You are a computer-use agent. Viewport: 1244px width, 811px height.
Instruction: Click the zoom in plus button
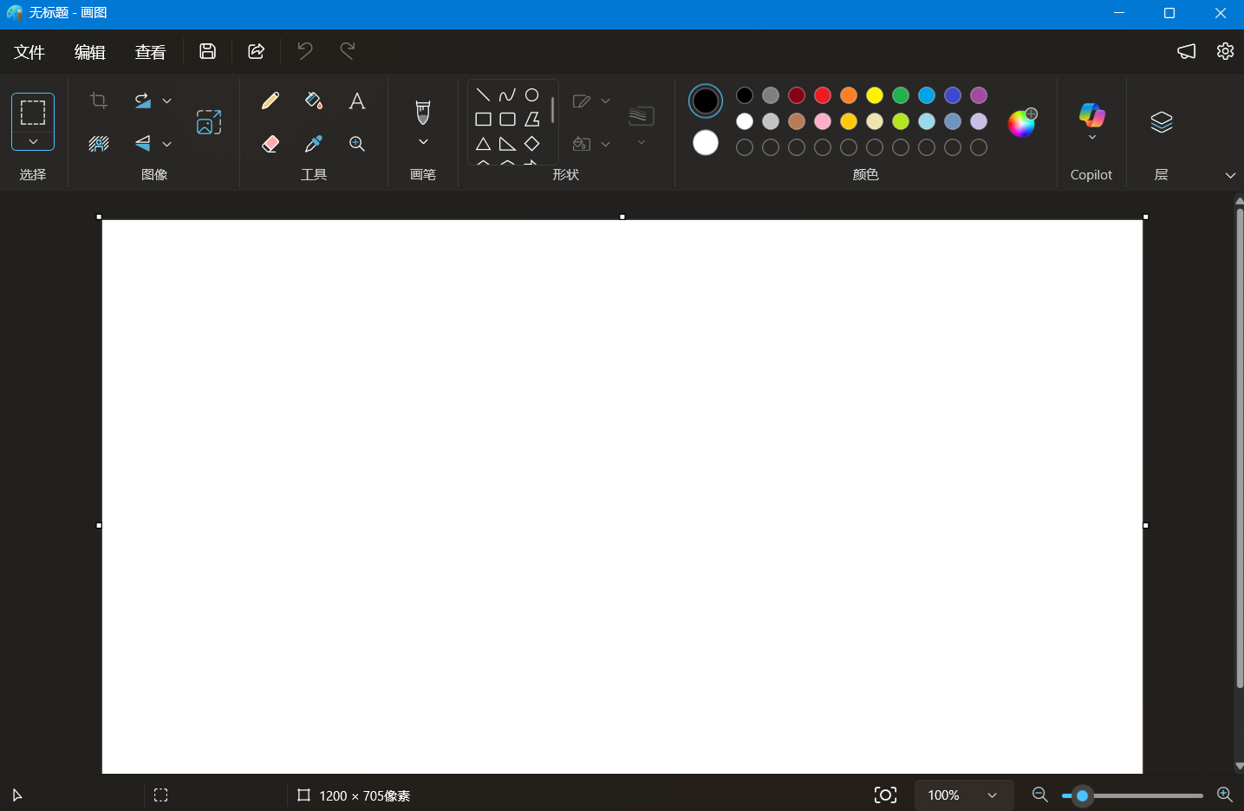(1225, 795)
